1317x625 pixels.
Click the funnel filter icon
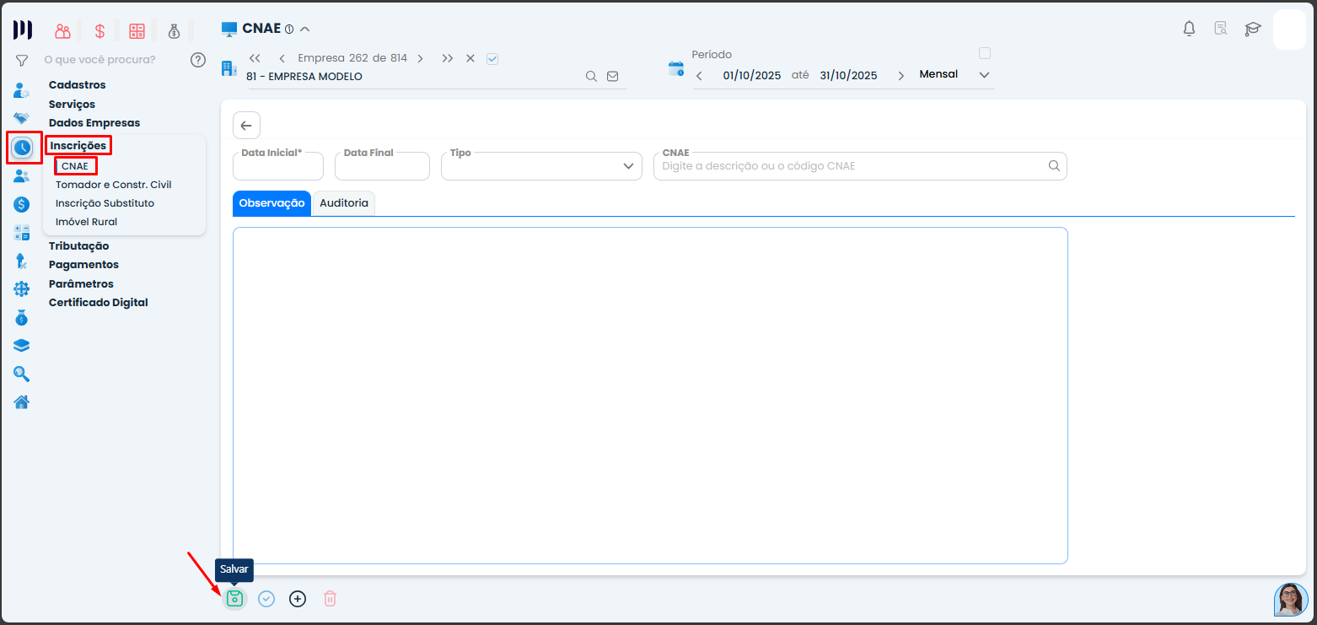click(22, 60)
